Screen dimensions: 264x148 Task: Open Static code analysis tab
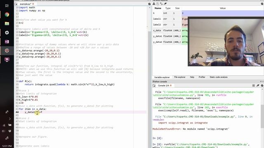tap(219, 77)
